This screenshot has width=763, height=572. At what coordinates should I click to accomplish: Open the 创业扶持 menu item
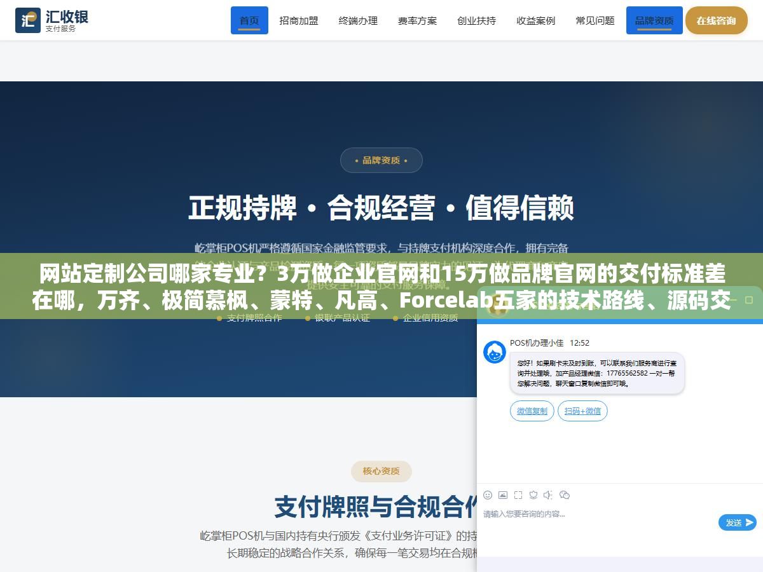(x=476, y=20)
